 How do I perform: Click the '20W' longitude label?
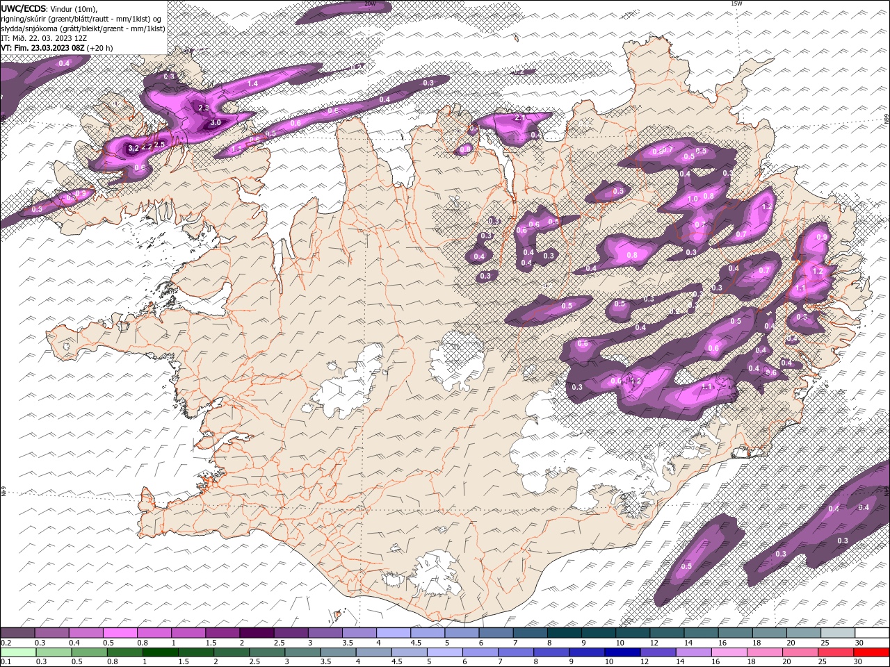tap(370, 3)
